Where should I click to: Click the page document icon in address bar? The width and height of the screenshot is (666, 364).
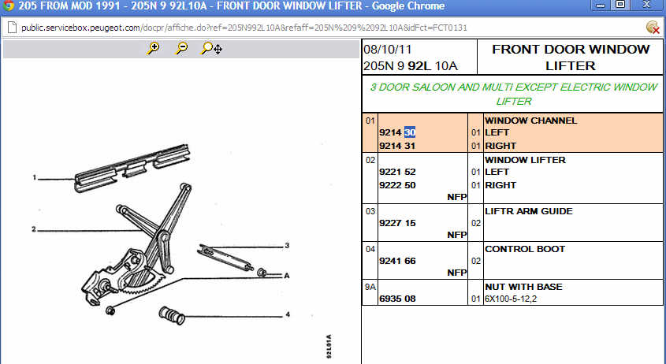point(13,28)
